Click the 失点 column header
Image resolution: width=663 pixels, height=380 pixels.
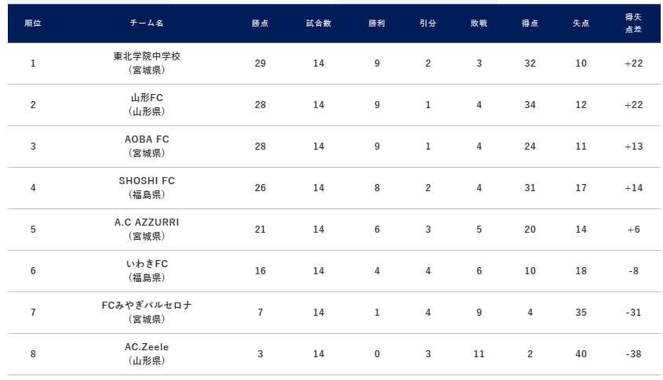pos(581,24)
